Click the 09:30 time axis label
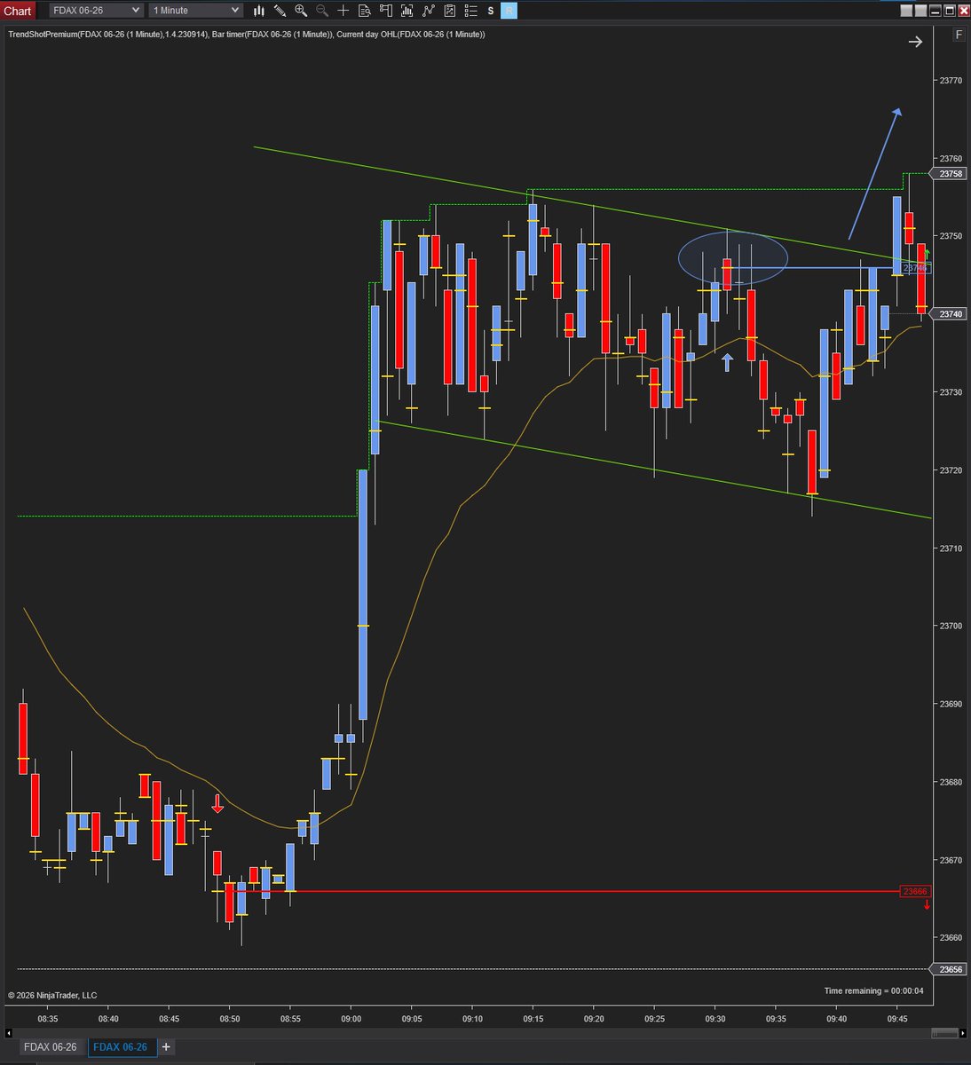Screen dimensions: 971x1065 click(715, 1020)
